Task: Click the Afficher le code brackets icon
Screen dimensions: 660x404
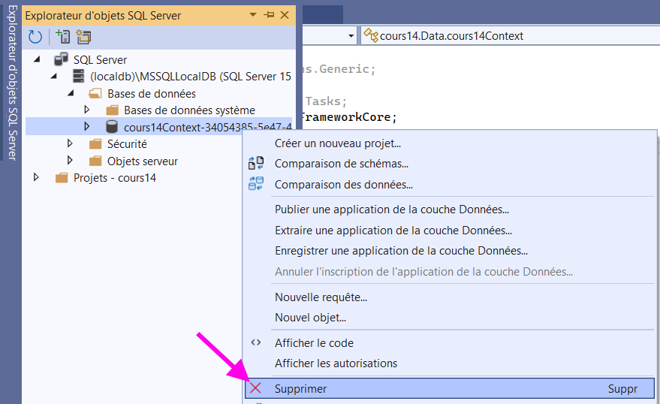Action: pyautogui.click(x=256, y=342)
